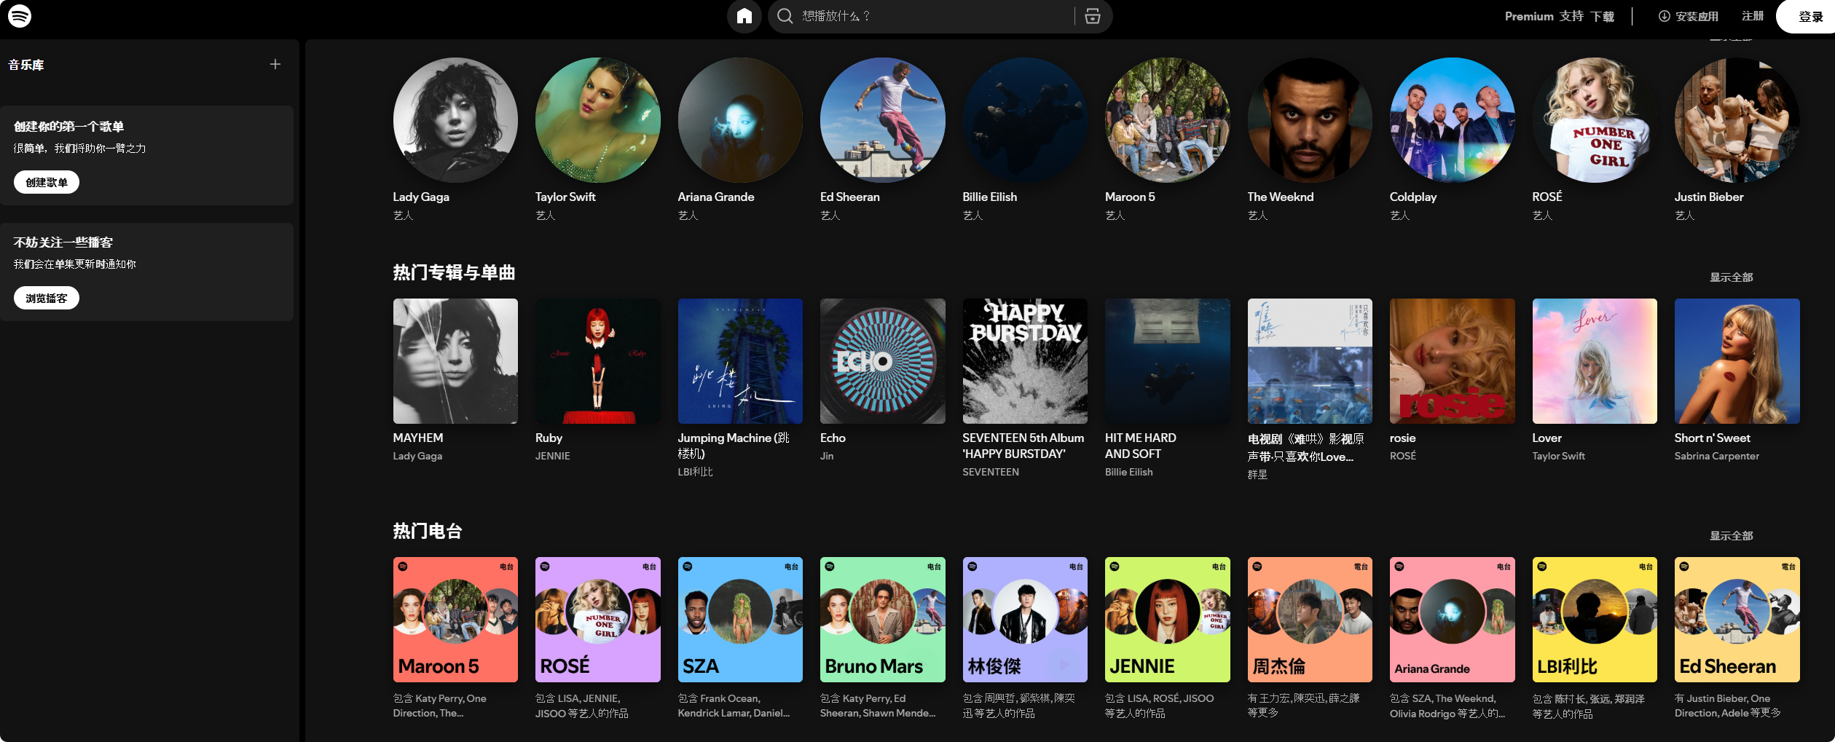Open the Browse icon in search bar
Viewport: 1835px width, 742px height.
pos(1092,16)
